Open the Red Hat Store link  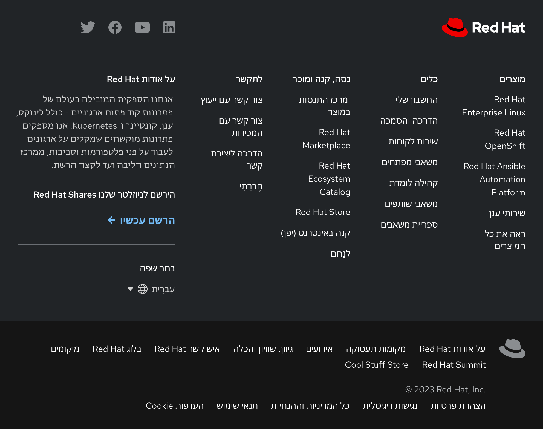pos(323,212)
